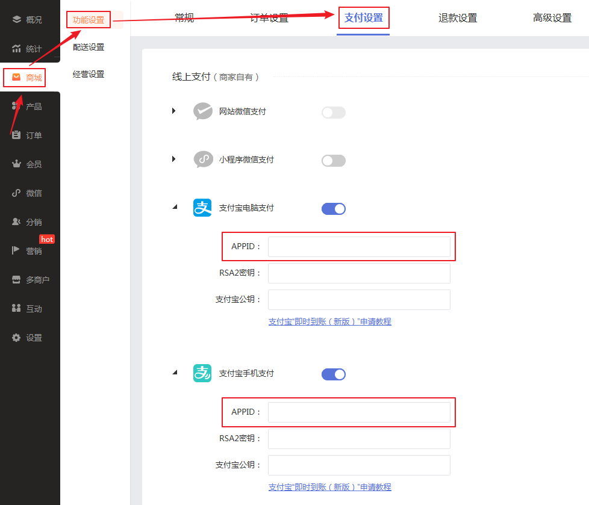Open the 订单设置 tab
589x505 pixels.
click(x=269, y=18)
